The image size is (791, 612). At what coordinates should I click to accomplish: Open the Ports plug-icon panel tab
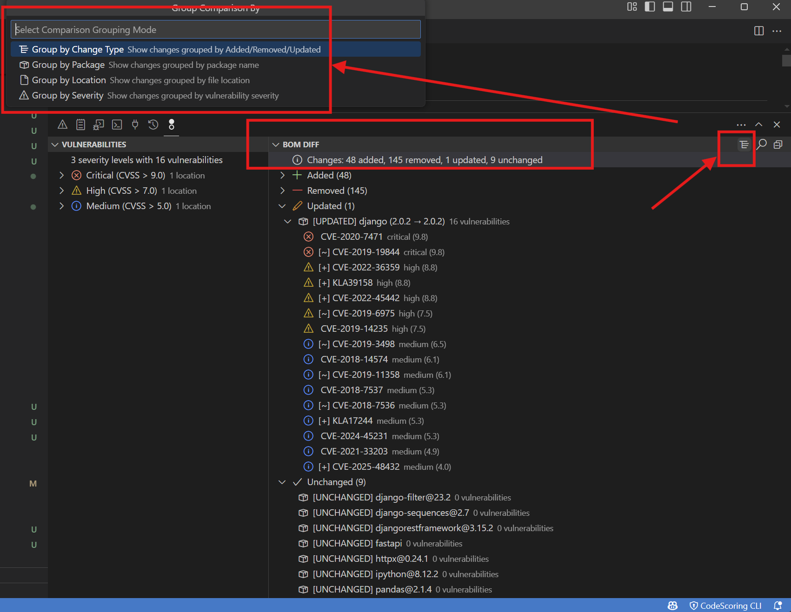tap(135, 125)
